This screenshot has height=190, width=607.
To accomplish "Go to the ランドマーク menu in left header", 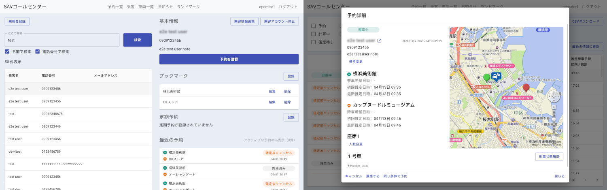I will (x=188, y=7).
